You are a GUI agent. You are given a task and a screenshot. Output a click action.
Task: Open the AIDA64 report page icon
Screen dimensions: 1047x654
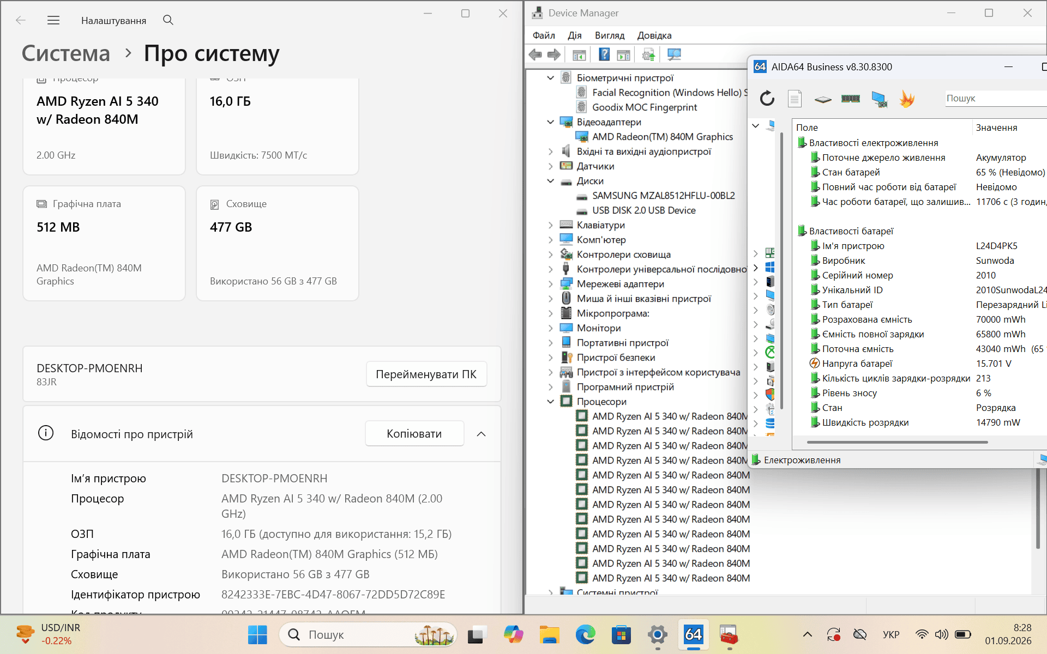795,99
